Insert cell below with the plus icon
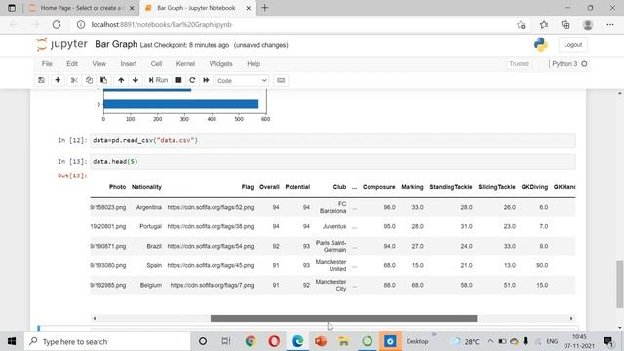 [x=58, y=80]
